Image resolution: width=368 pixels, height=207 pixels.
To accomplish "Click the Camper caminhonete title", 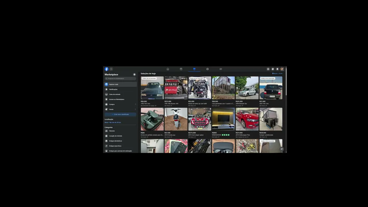I will [x=266, y=135].
